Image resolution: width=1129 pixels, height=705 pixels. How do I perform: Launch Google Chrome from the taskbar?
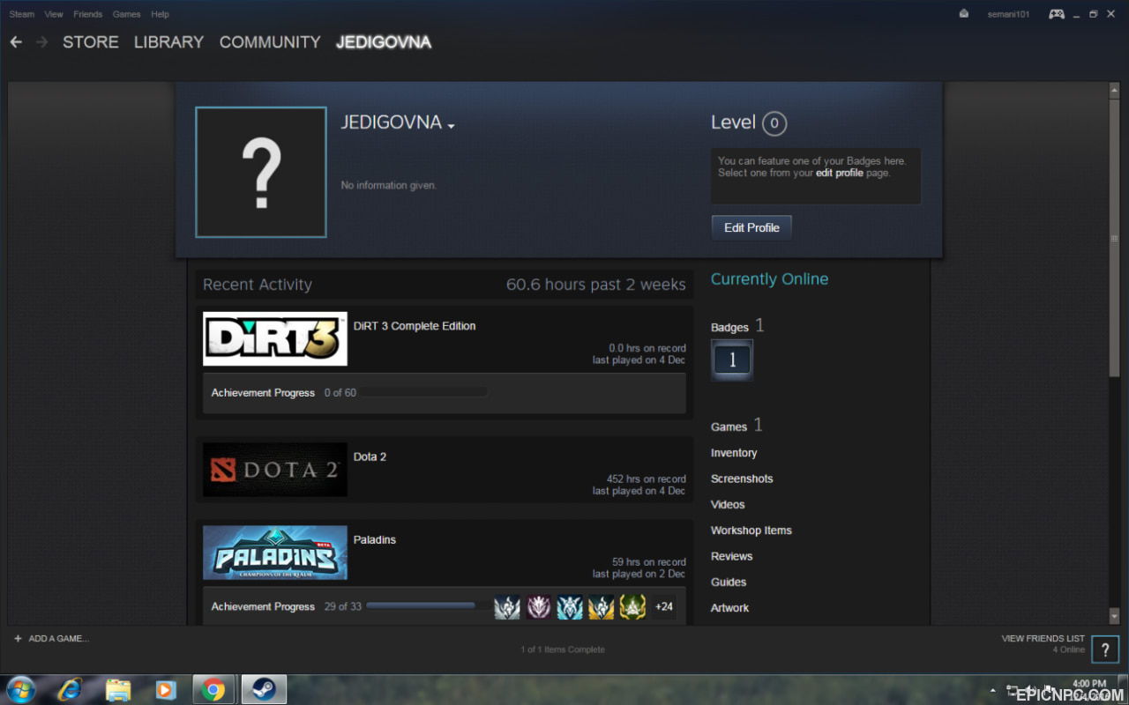point(213,689)
